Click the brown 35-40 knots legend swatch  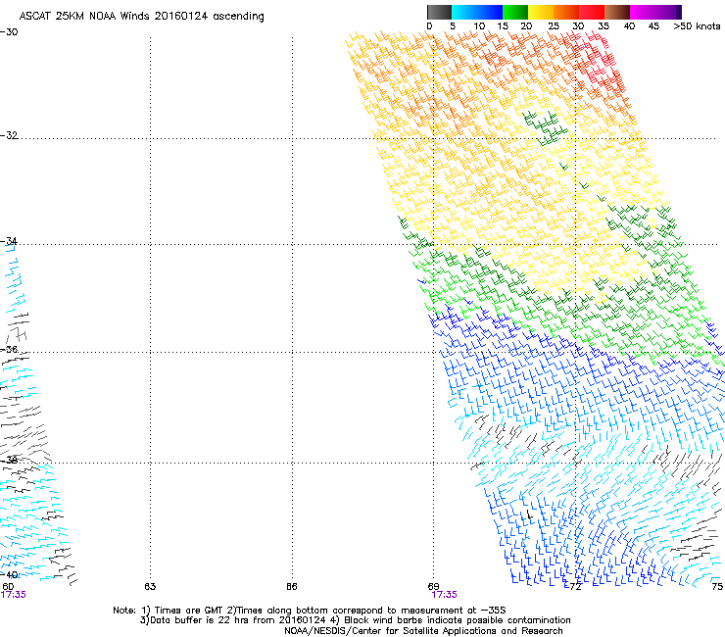[617, 12]
